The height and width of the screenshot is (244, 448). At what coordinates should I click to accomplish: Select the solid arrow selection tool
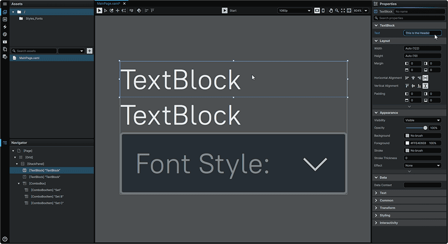99,10
